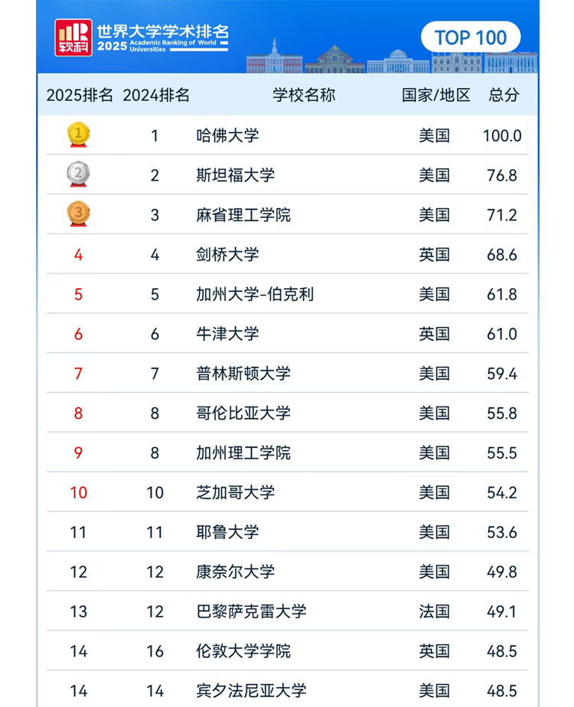The image size is (574, 707).
Task: Open the 哈佛大学 entry
Action: point(227,136)
